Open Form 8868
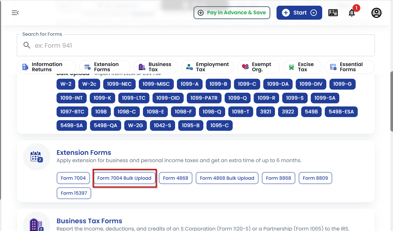Screen dimensions: 393x231 tap(278, 178)
